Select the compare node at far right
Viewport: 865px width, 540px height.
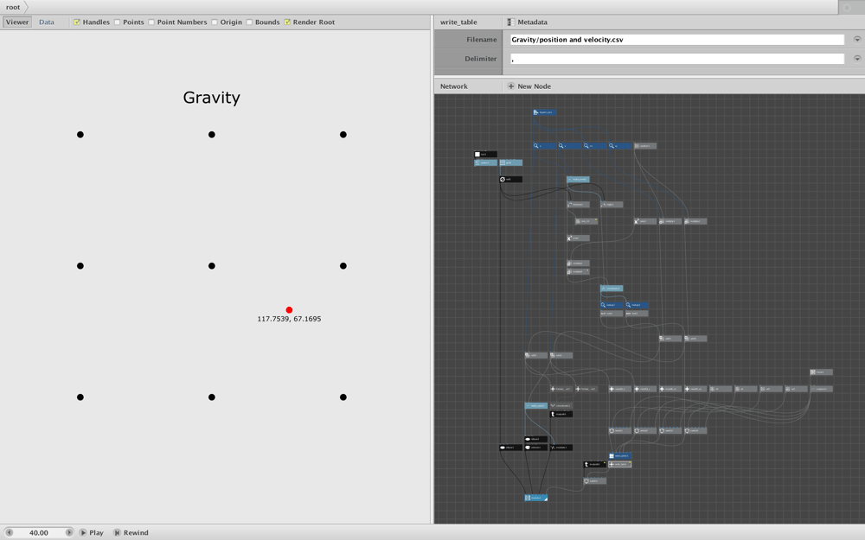tap(821, 389)
